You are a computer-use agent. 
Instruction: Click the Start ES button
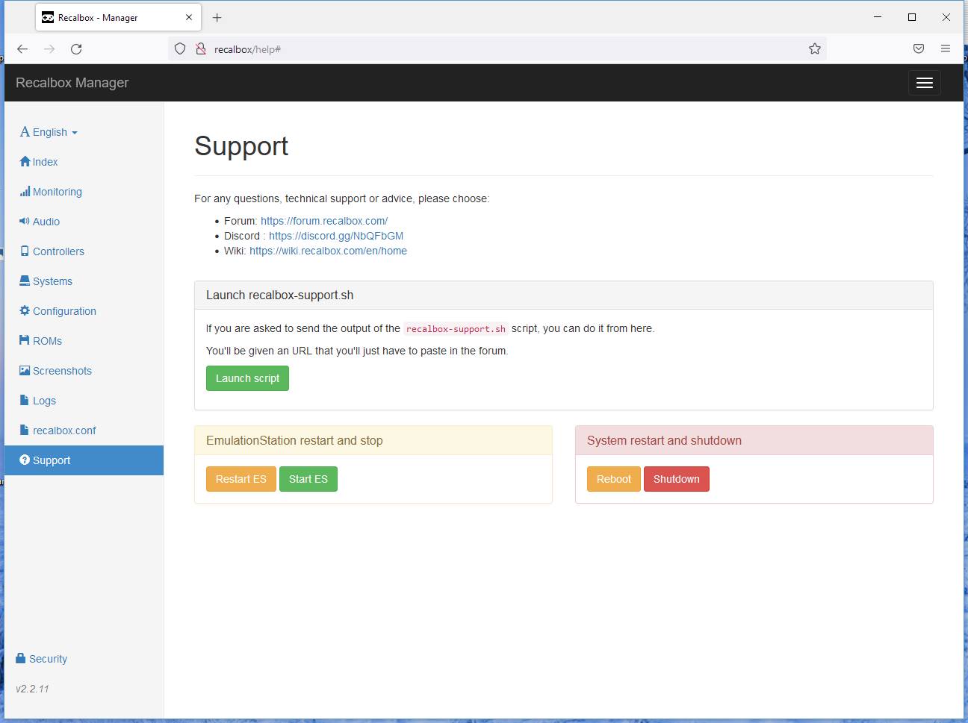308,479
